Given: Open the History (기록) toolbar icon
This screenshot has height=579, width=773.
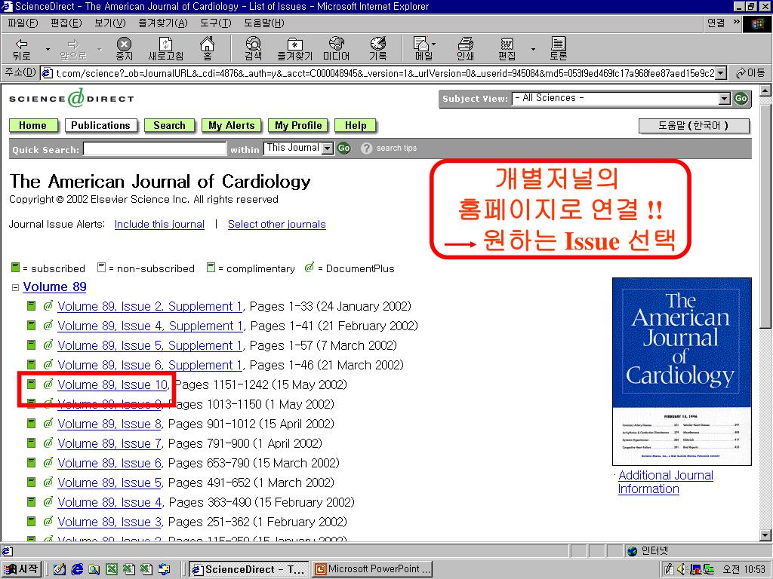Looking at the screenshot, I should tap(378, 49).
